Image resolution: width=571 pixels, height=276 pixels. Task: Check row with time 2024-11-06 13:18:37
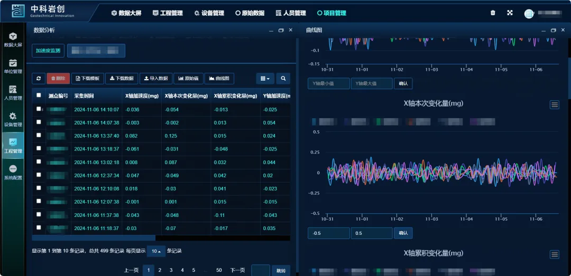tap(39, 148)
